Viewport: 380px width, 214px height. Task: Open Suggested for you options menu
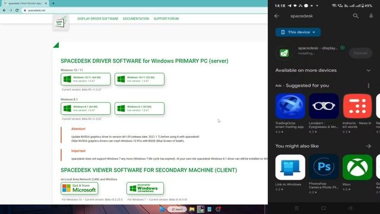click(369, 86)
